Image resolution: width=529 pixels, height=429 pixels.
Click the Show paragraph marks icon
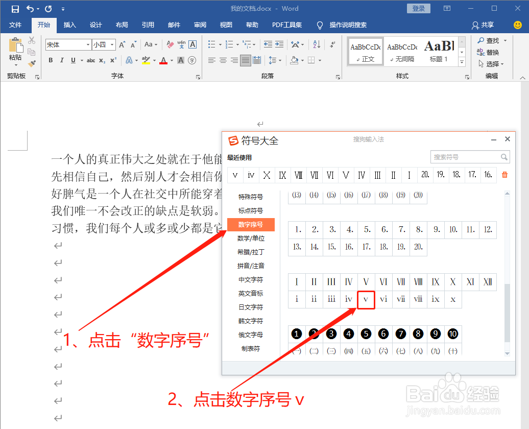coord(332,44)
